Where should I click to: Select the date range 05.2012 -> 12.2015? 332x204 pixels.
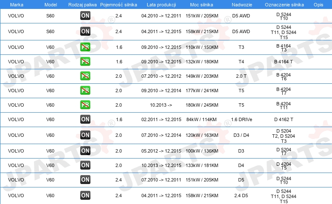pos(161,151)
